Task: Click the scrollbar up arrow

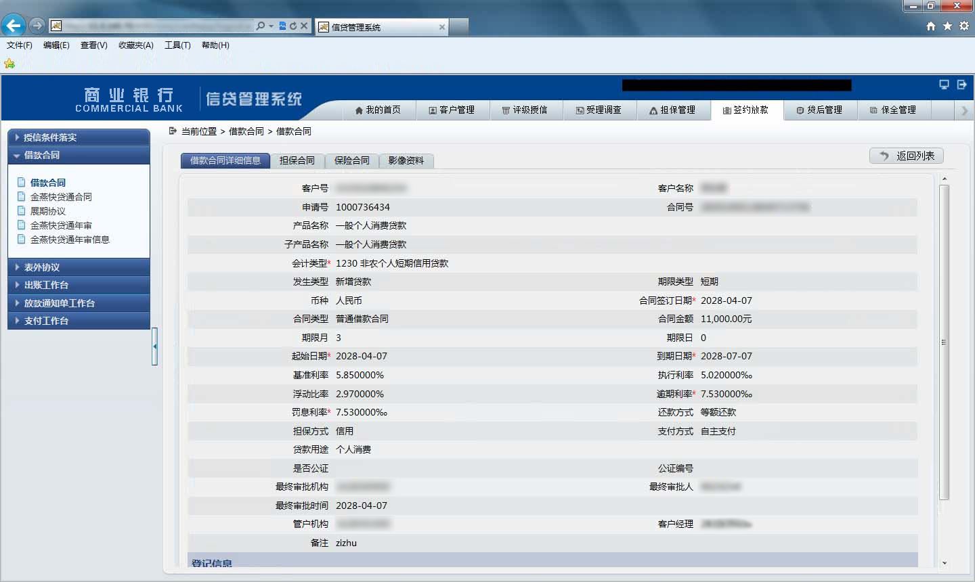Action: 944,179
